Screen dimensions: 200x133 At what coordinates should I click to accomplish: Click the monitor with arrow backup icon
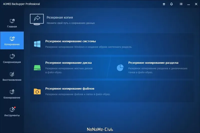coord(37,19)
